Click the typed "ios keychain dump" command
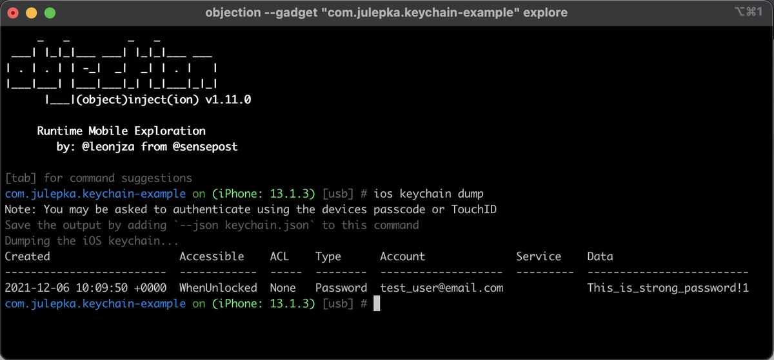This screenshot has height=360, width=774. [x=428, y=194]
